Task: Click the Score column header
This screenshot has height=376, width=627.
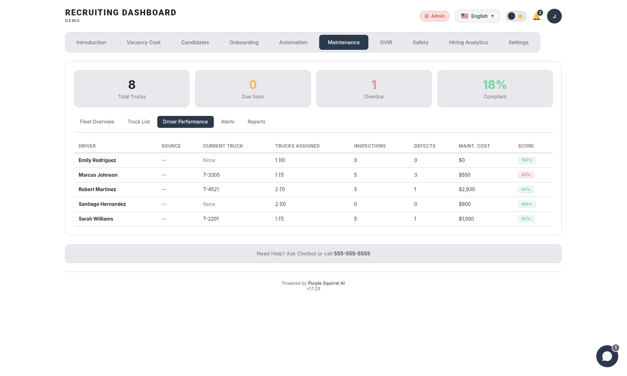Action: [526, 146]
